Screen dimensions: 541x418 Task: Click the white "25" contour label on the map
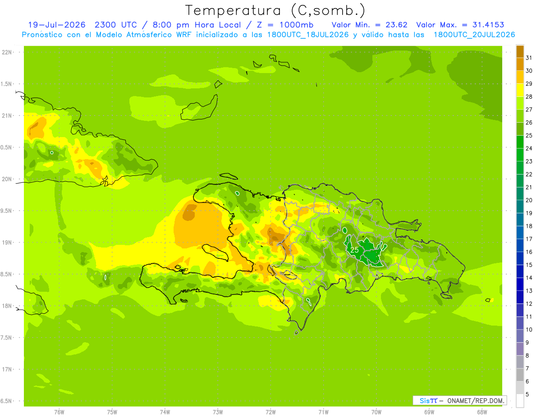[x=354, y=249]
